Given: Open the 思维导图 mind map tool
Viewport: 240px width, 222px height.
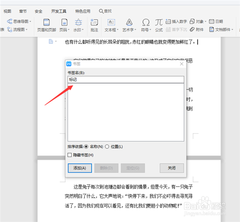Looking at the screenshot, I should point(19,22).
